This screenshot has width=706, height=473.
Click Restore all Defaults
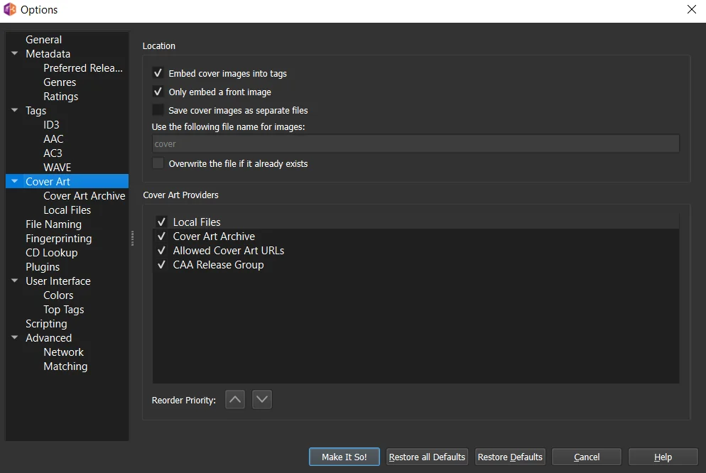427,457
